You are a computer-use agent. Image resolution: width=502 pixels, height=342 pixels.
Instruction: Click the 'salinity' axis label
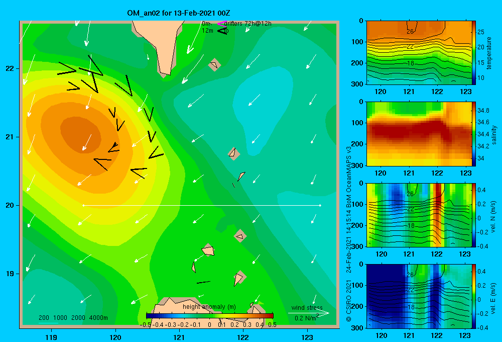[x=494, y=134]
